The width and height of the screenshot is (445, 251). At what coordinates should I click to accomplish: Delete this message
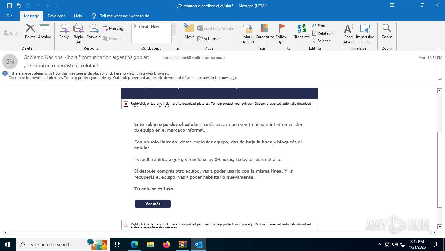30,31
